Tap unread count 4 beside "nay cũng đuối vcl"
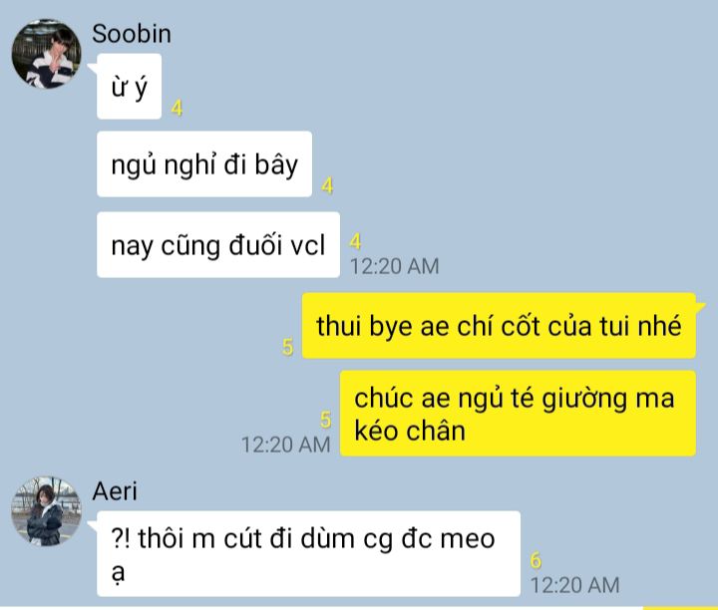Screen dimensions: 718x610 click(x=356, y=241)
